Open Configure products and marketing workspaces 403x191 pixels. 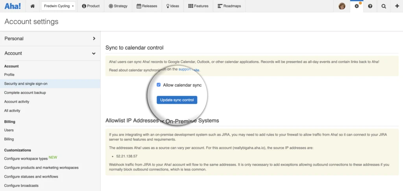pos(41,168)
